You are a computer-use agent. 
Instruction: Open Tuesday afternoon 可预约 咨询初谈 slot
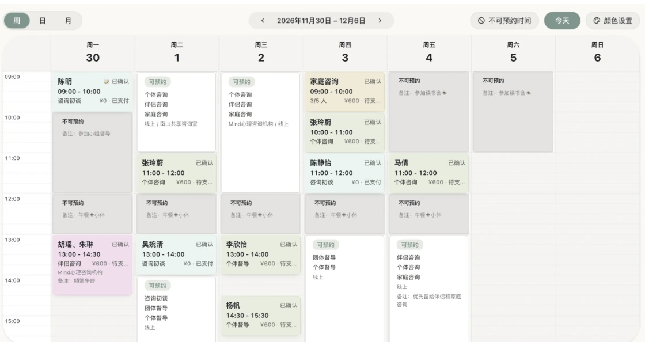point(176,309)
